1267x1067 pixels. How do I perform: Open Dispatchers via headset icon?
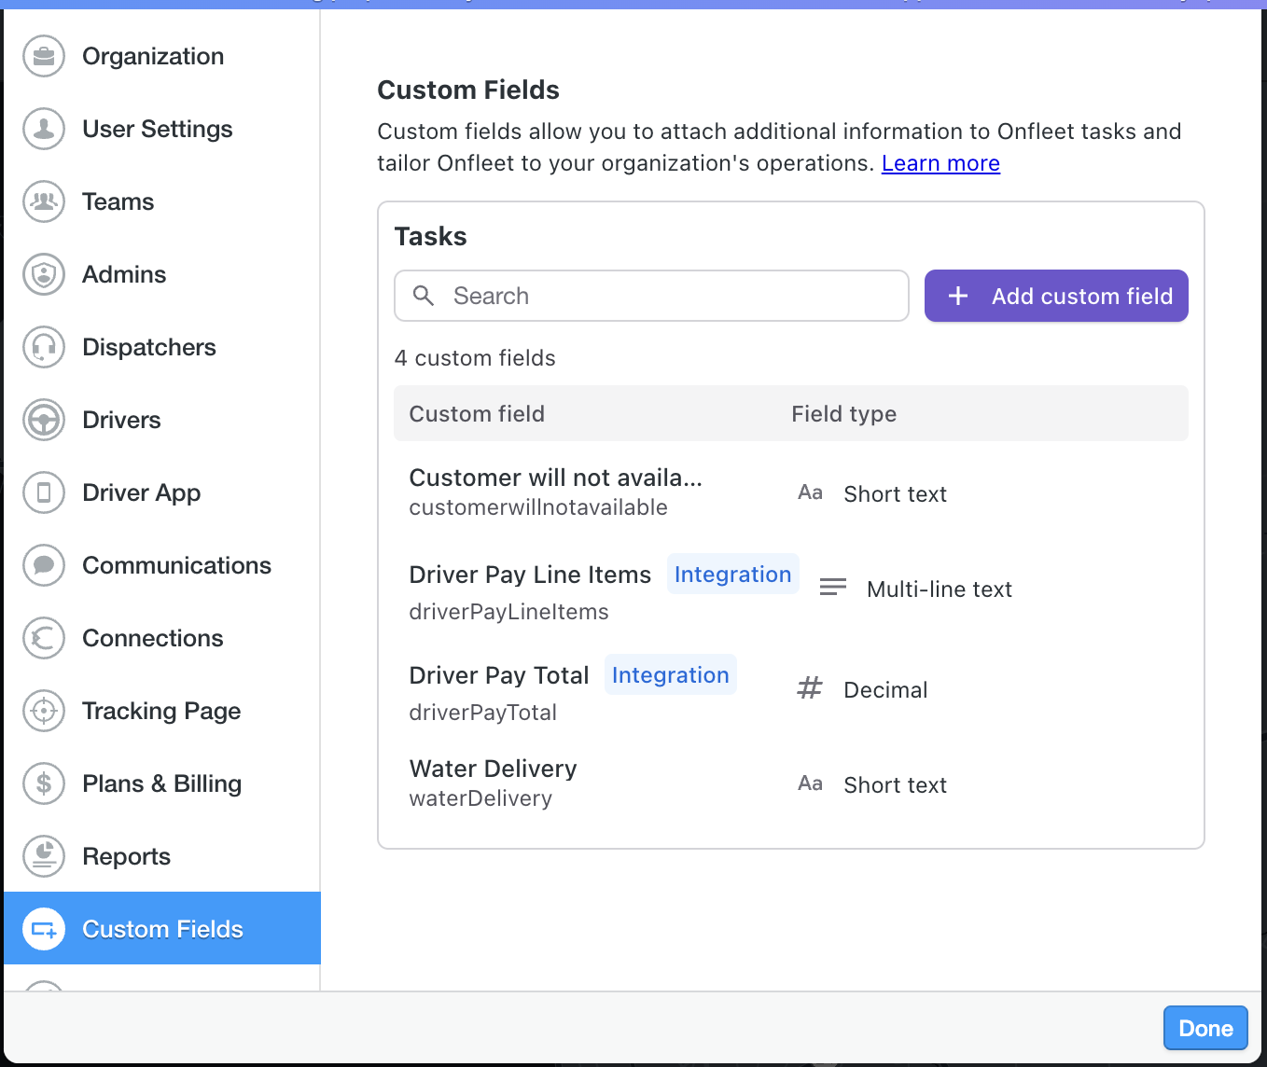click(44, 347)
